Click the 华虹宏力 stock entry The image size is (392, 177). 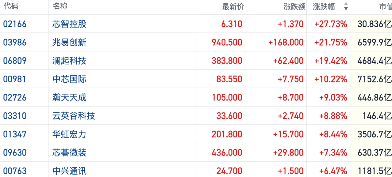pyautogui.click(x=69, y=134)
